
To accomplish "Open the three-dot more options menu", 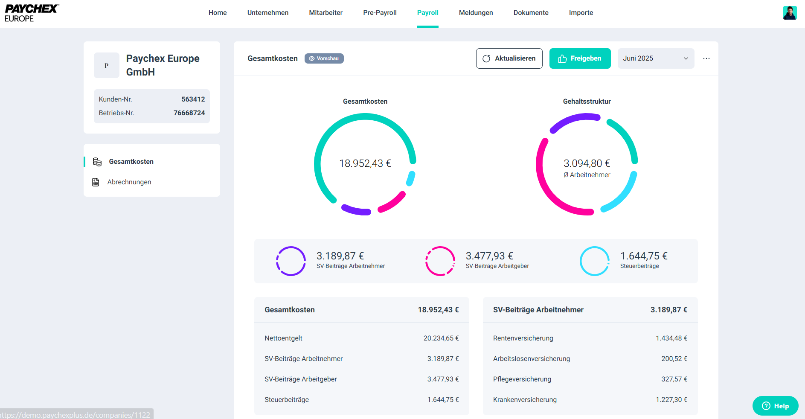I will point(706,58).
